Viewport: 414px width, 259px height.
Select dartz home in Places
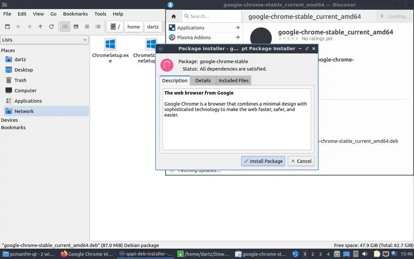46,60
